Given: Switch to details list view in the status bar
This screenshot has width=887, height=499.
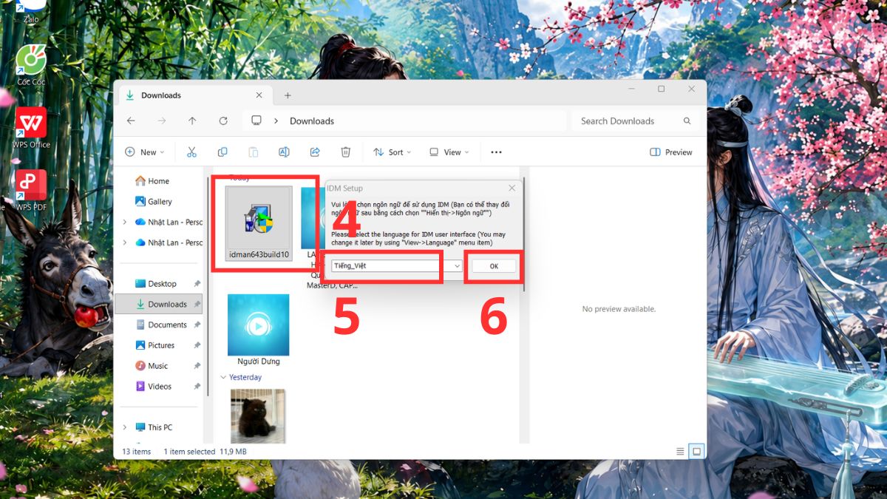Looking at the screenshot, I should (680, 451).
